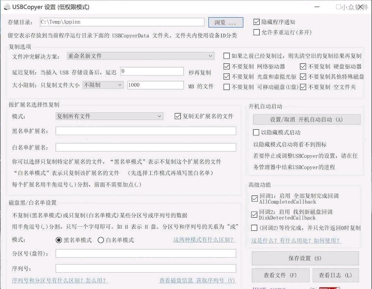
Task: Click the 秒再复制 label
Action: [x=200, y=72]
